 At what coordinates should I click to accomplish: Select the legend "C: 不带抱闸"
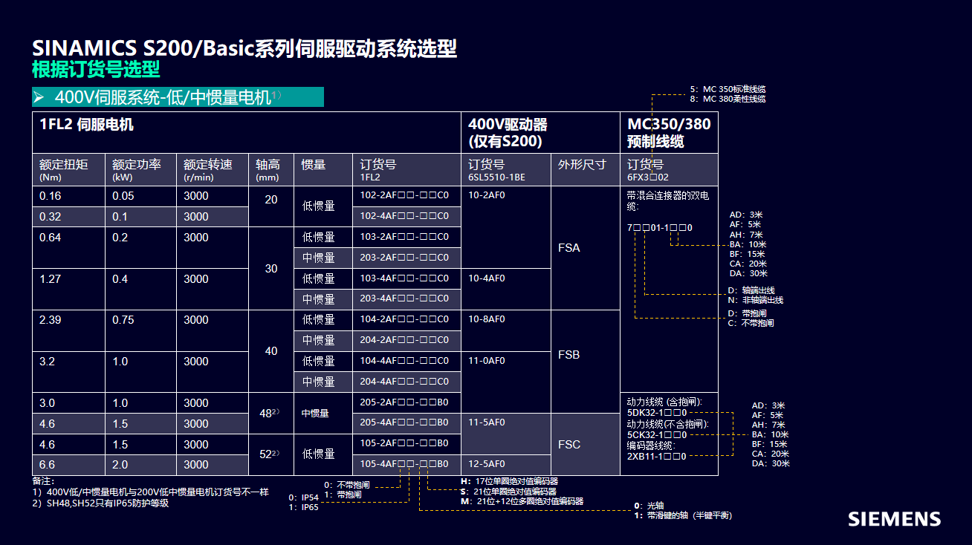coord(751,323)
